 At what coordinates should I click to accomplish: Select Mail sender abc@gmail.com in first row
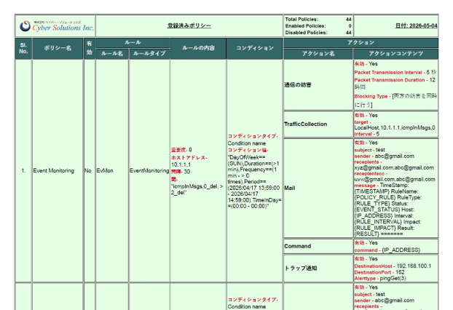point(385,156)
